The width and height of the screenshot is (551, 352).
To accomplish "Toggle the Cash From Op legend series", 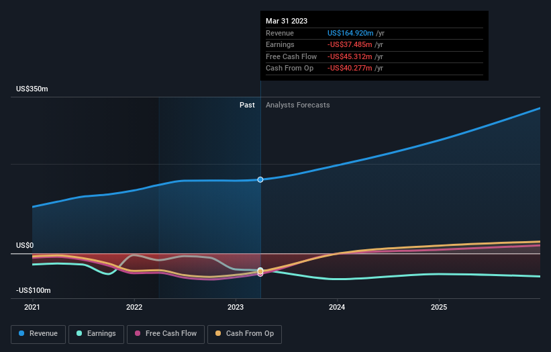I will (x=244, y=334).
